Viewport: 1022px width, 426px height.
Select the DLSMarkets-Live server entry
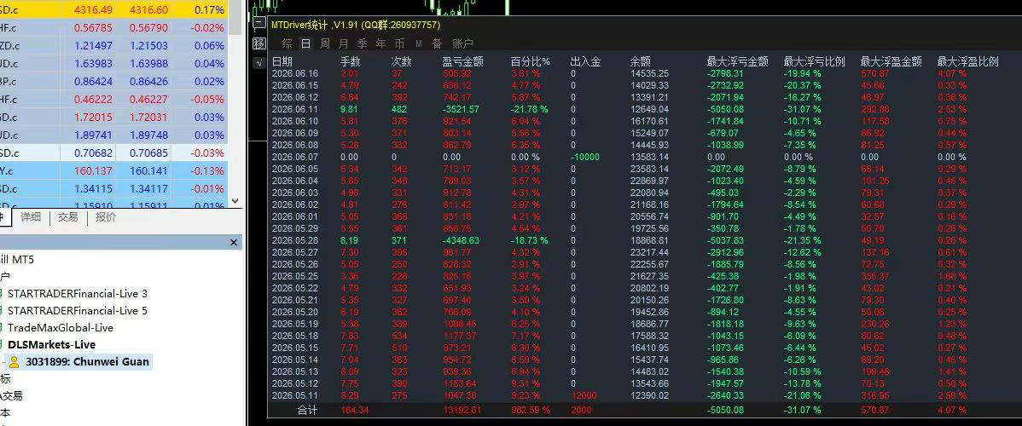51,344
